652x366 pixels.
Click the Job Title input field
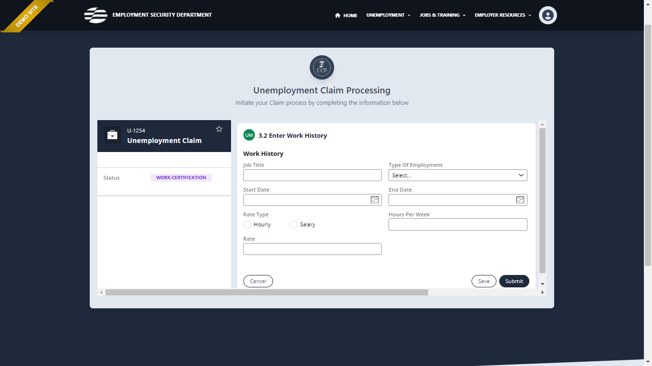pos(312,175)
